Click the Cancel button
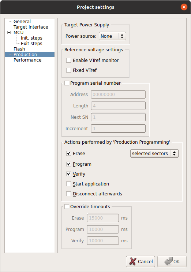This screenshot has height=272, width=191. [x=141, y=261]
